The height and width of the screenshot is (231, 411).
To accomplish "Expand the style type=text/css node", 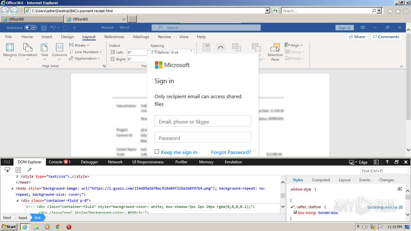I will coord(17,176).
